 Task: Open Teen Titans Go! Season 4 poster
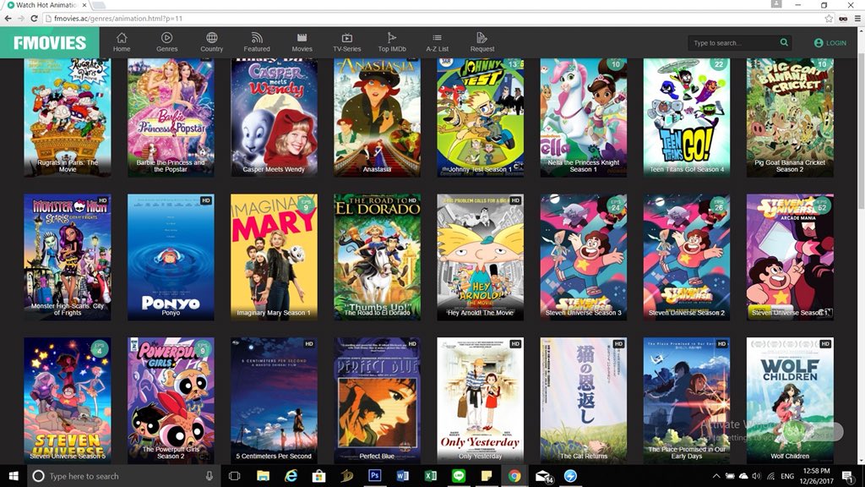coord(686,117)
